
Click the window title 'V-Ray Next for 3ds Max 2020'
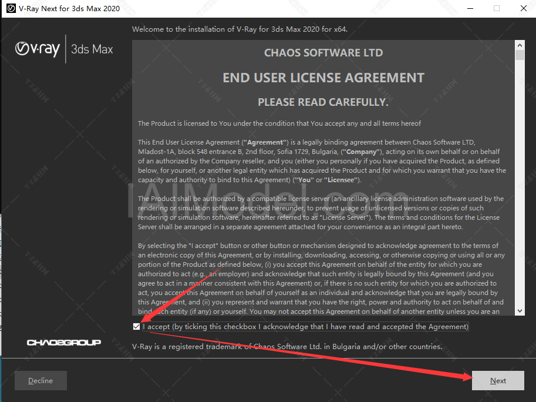(69, 9)
